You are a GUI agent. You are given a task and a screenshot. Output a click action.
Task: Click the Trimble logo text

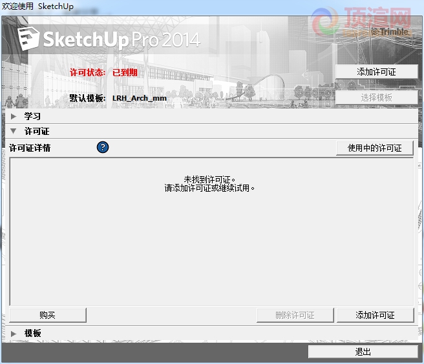coord(390,32)
